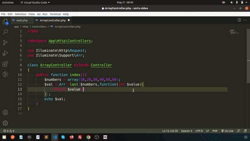
Task: Click the errors and warnings status indicator
Action: click(9, 131)
